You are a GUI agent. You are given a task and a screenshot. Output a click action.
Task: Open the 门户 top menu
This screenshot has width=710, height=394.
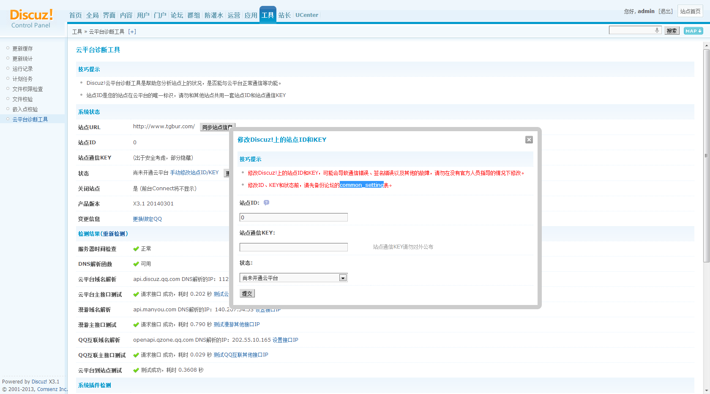[160, 15]
